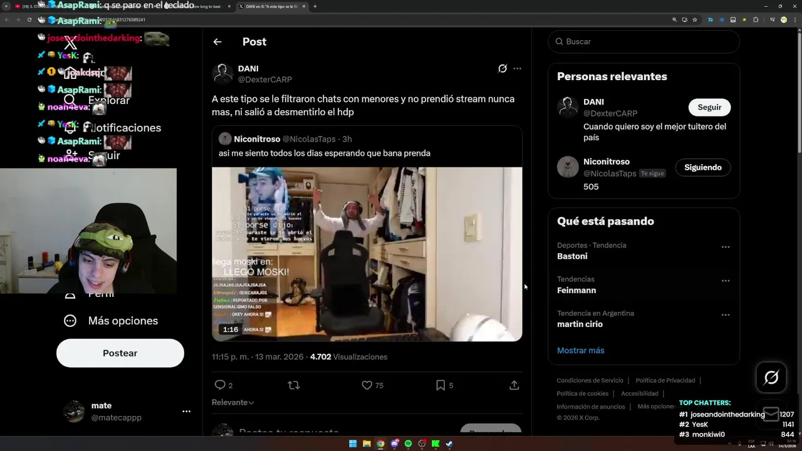This screenshot has height=451, width=802.
Task: Bookmark the post with 5 saves
Action: tap(440, 385)
